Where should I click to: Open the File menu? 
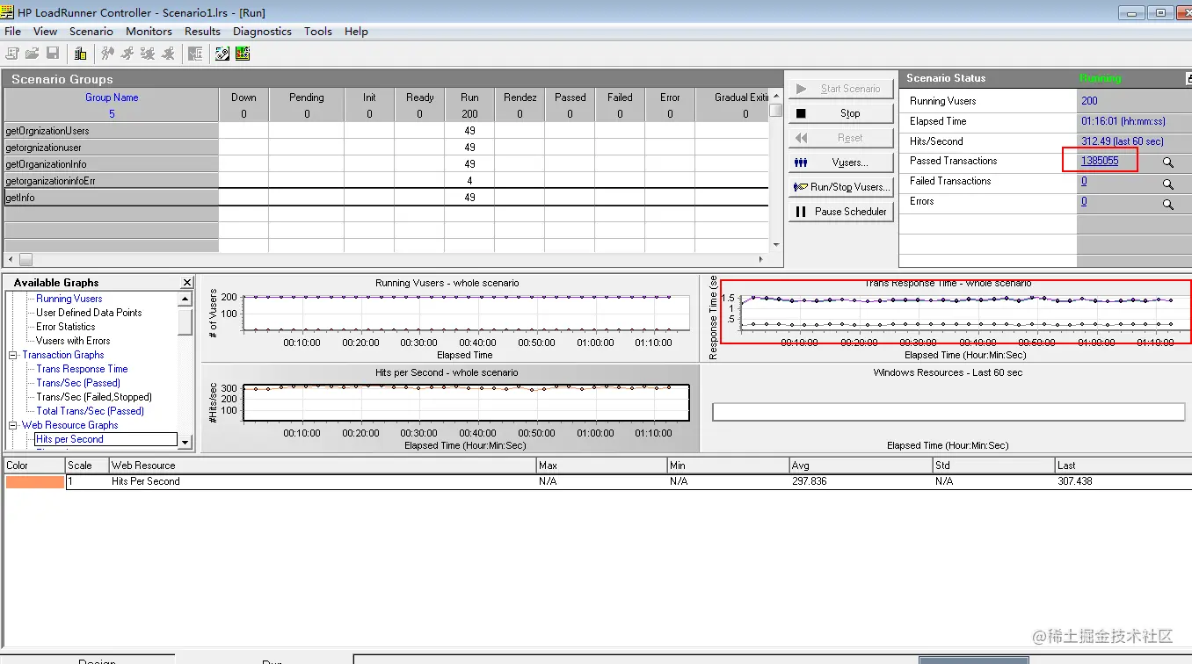pyautogui.click(x=12, y=31)
